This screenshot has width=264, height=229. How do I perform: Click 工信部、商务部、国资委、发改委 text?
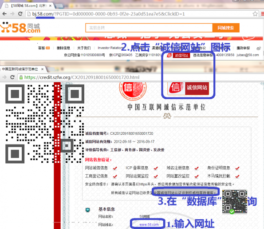click(138, 150)
